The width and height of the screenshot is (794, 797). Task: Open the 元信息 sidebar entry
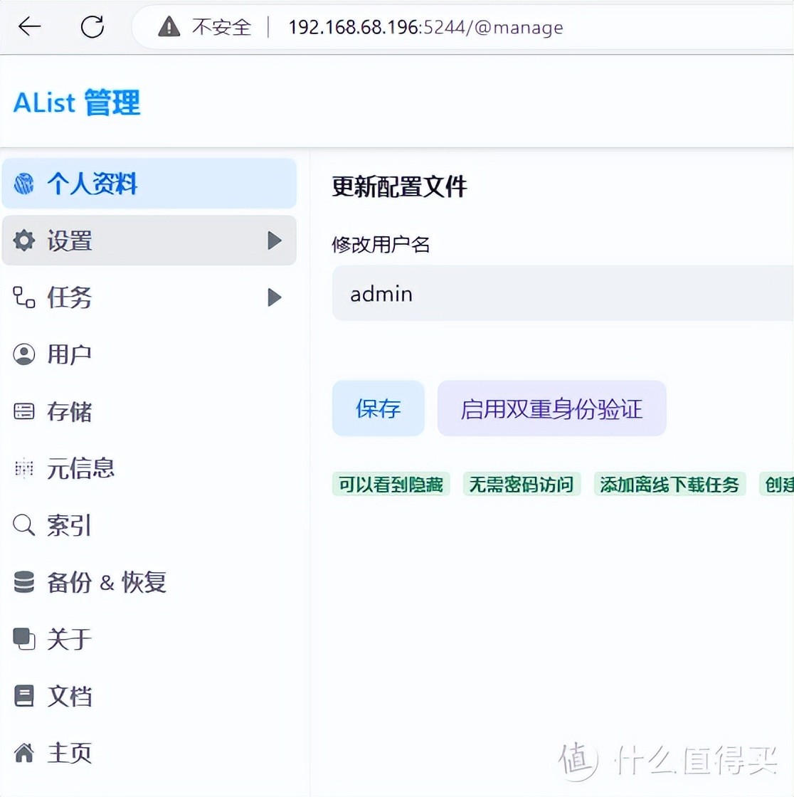pos(149,468)
